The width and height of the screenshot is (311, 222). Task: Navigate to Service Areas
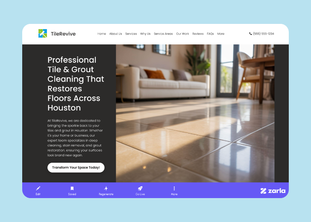point(163,34)
